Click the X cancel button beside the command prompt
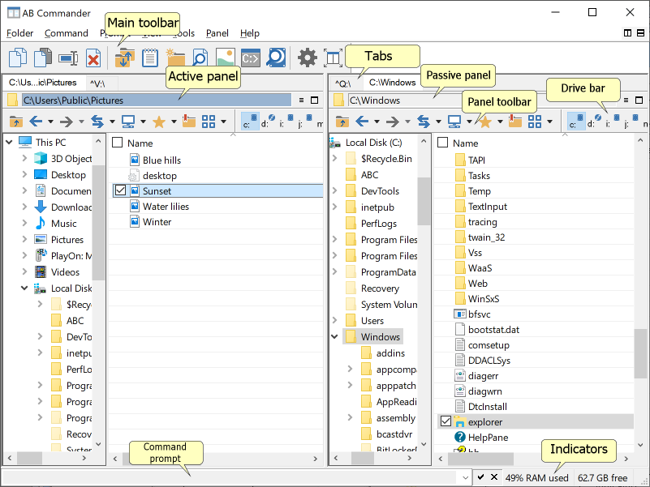 494,477
